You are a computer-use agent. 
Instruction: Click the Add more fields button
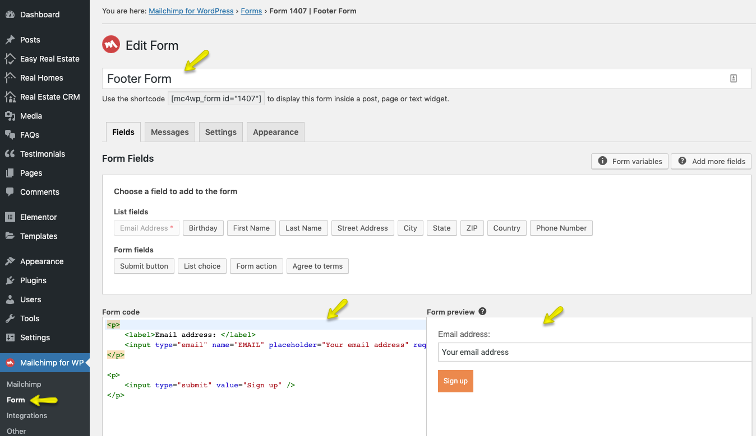[711, 161]
